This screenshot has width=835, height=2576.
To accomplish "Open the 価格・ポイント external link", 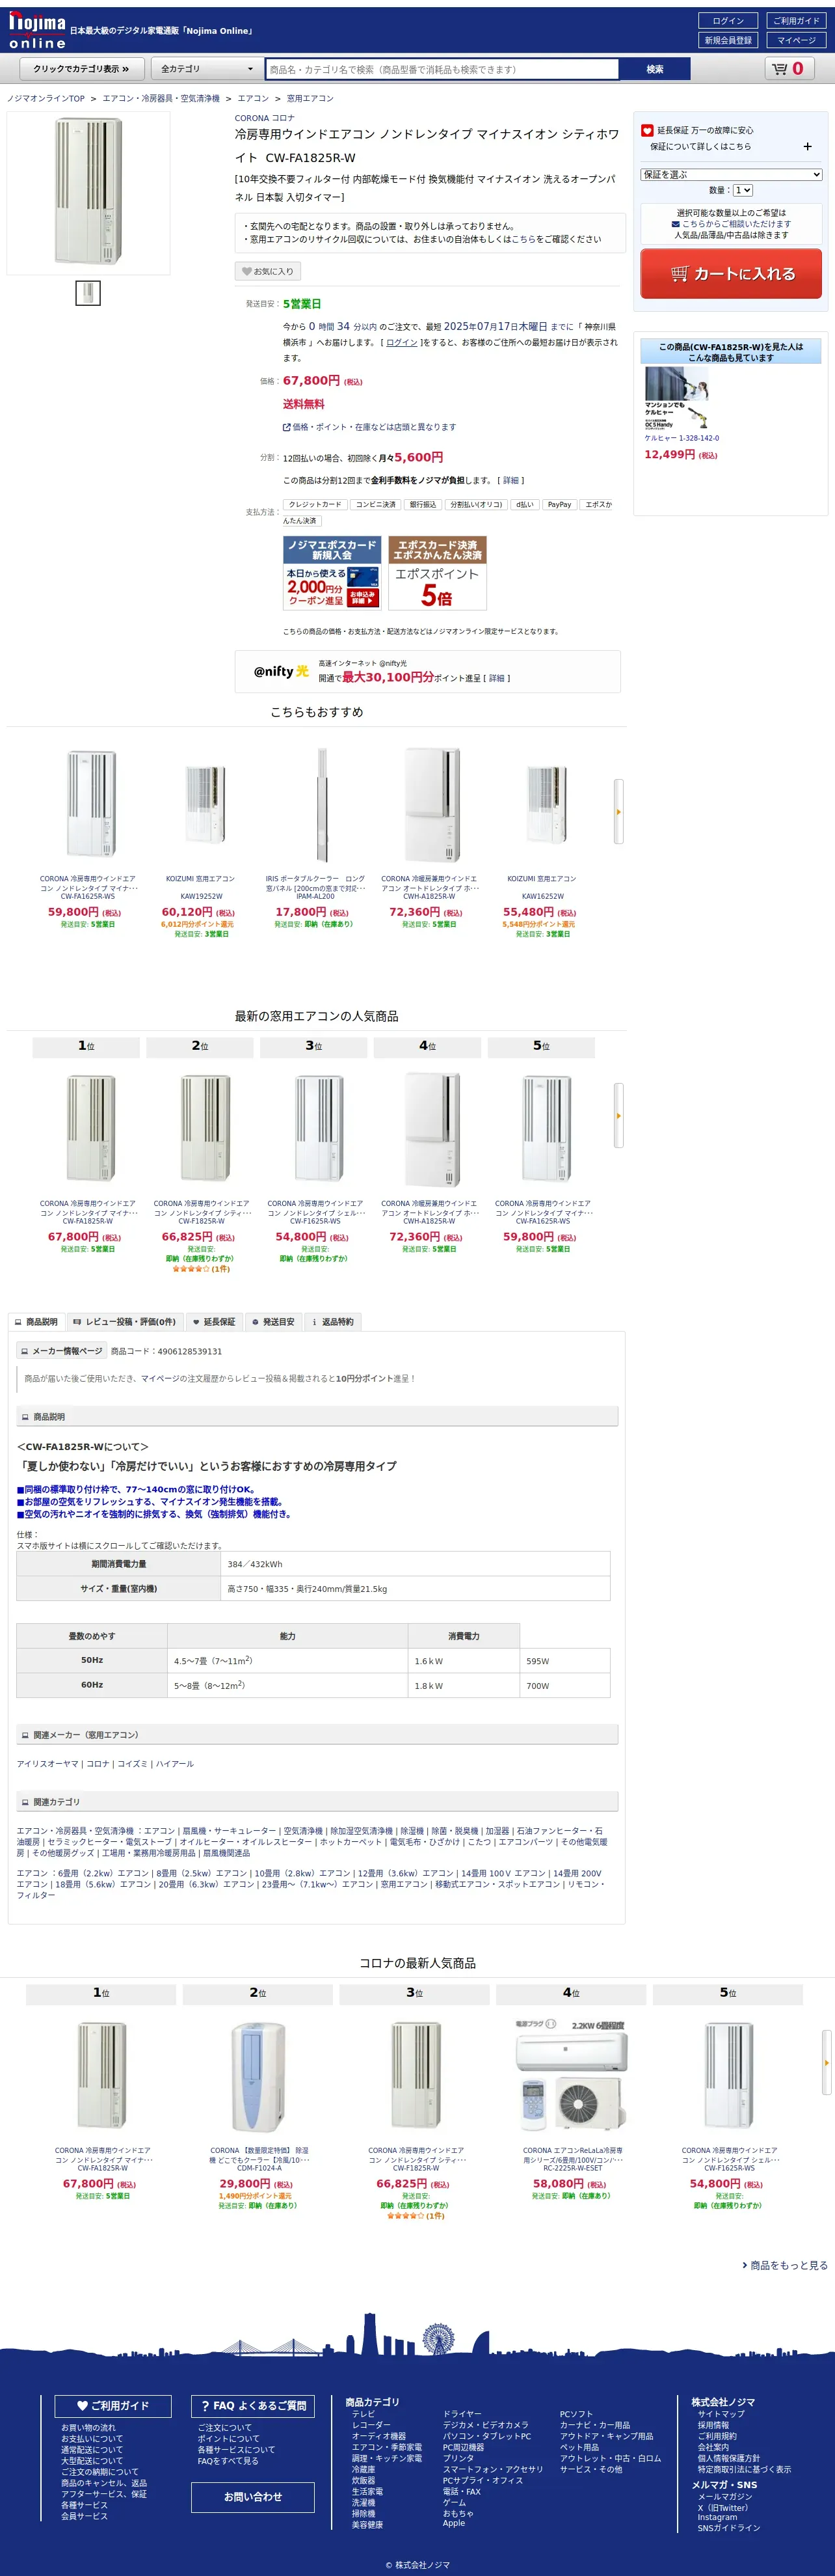I will tap(369, 427).
